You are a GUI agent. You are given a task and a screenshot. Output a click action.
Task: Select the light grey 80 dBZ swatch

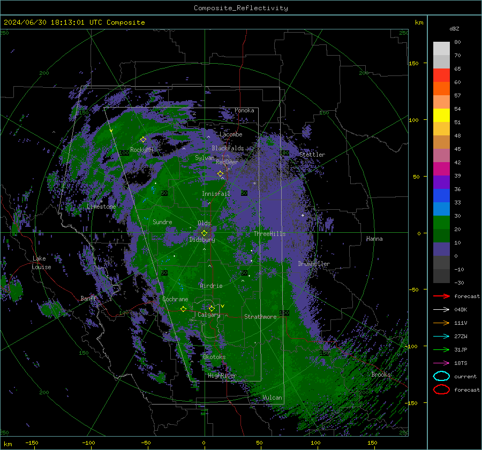[441, 49]
